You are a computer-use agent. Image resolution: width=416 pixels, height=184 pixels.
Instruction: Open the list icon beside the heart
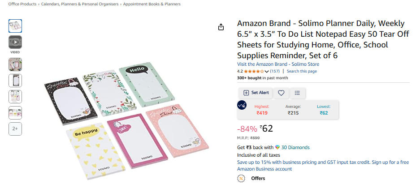[297, 93]
